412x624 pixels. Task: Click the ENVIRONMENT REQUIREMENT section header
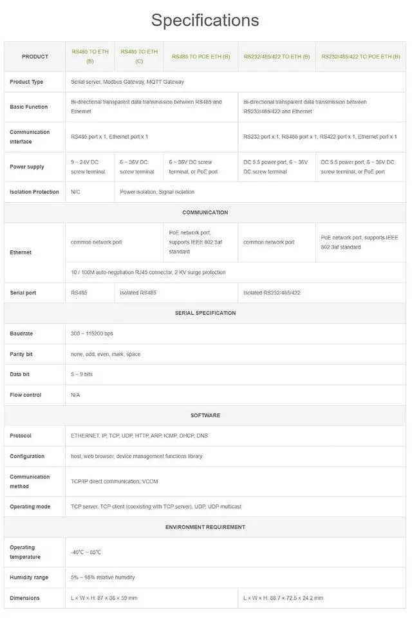pyautogui.click(x=205, y=527)
